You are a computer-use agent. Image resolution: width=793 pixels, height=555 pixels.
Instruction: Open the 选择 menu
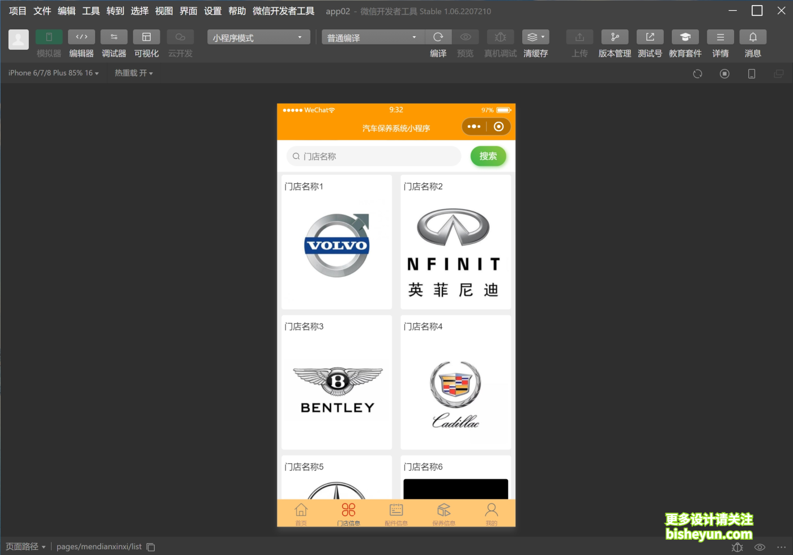[x=139, y=11]
